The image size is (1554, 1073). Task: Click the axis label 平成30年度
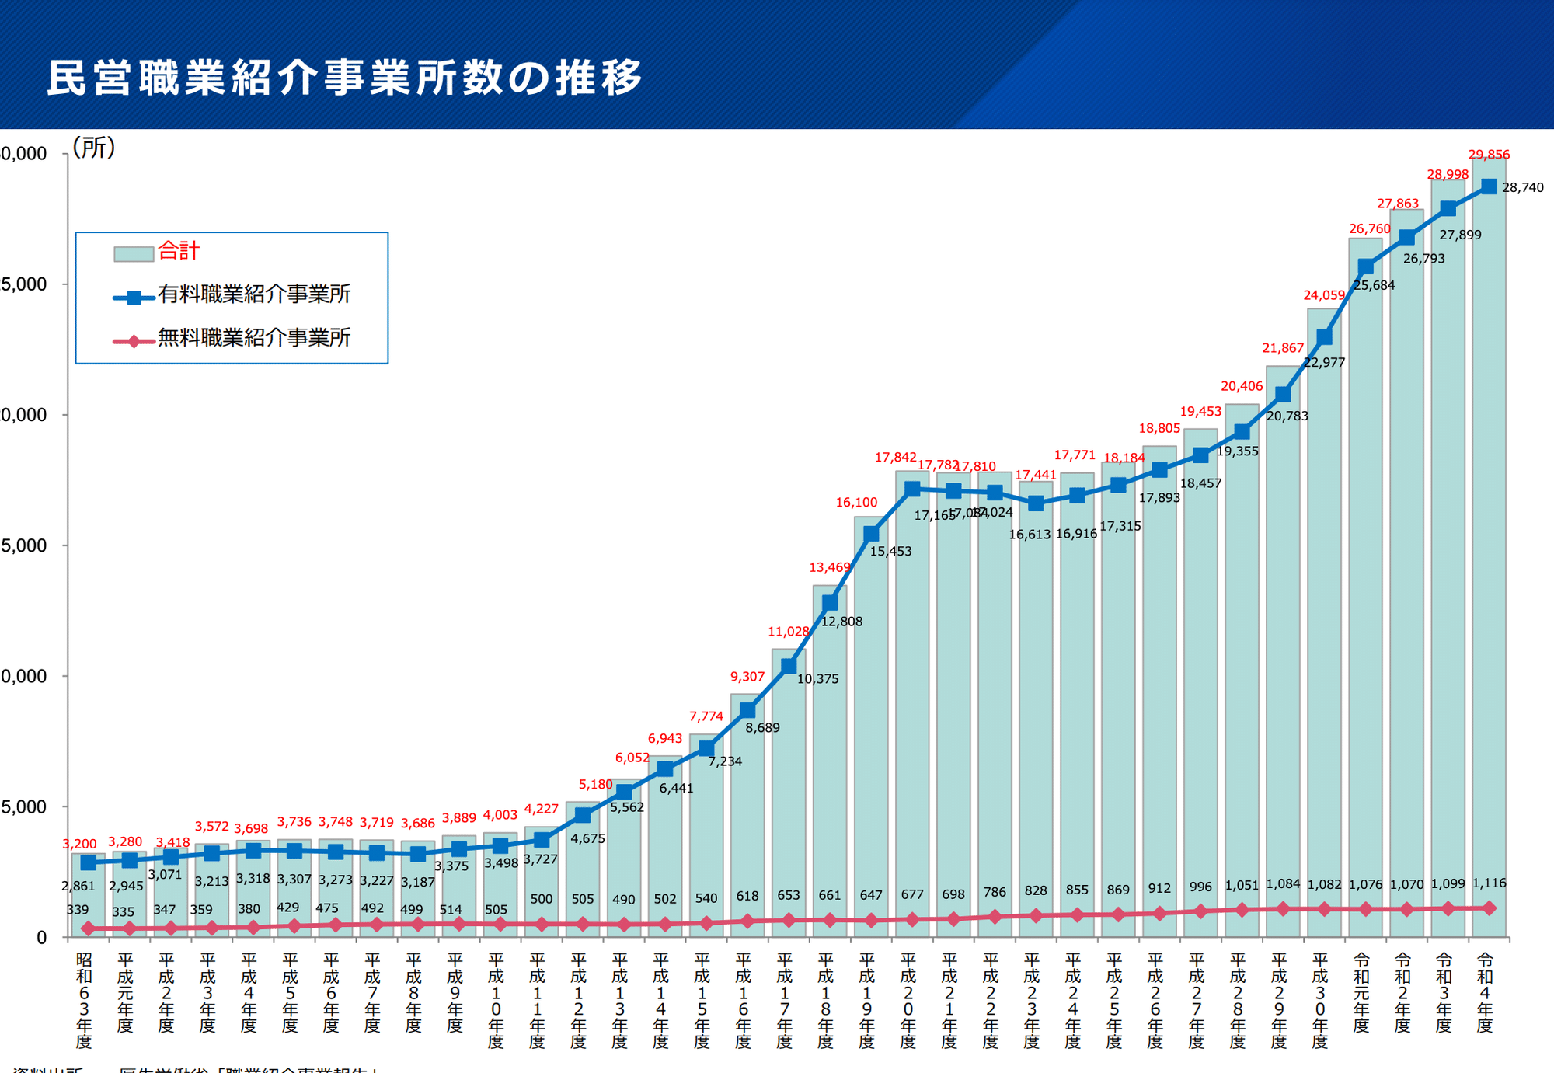click(1320, 1001)
